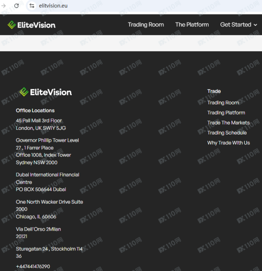
Task: Follow the Trading Platform footer link
Action: point(226,113)
